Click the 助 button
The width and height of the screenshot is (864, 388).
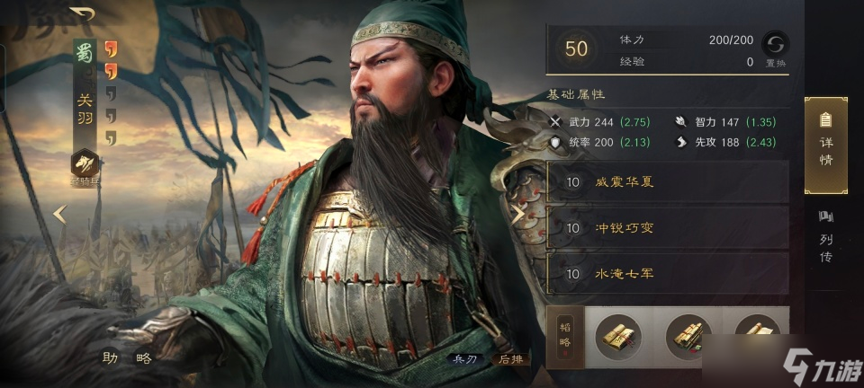point(110,357)
